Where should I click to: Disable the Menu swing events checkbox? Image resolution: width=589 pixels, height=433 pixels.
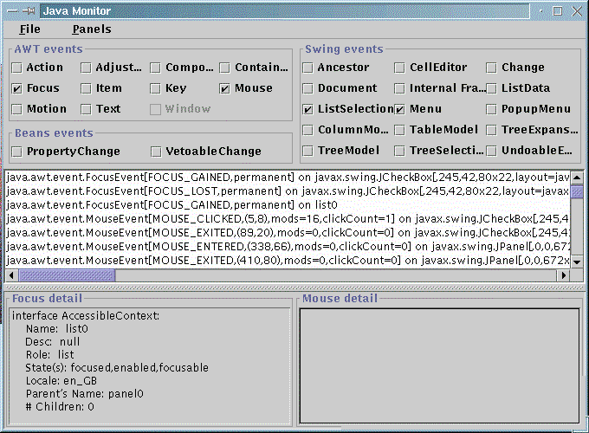(400, 109)
